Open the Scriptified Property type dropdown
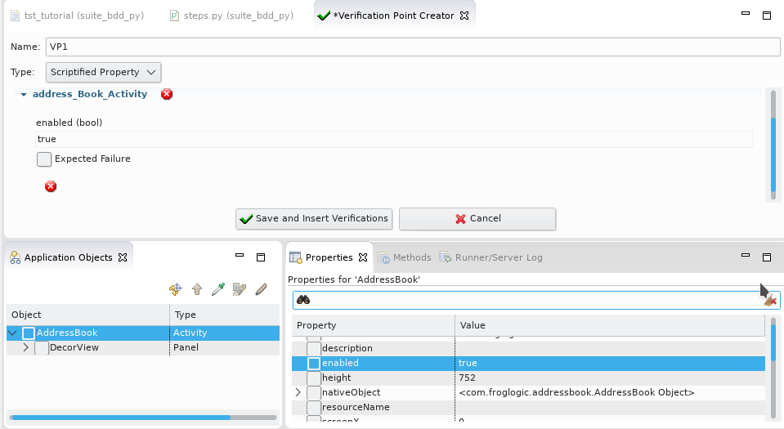 (103, 72)
